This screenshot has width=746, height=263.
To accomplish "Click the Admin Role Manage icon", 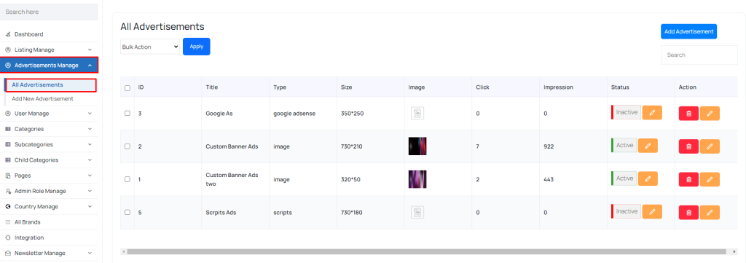I will (7, 191).
